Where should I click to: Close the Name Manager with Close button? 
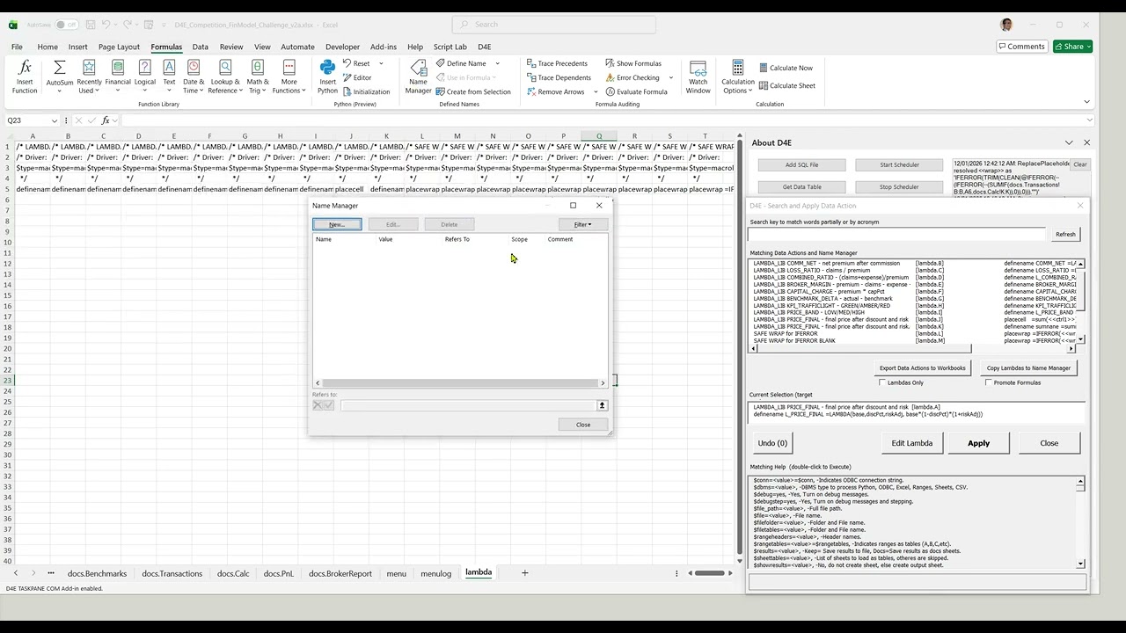click(583, 425)
